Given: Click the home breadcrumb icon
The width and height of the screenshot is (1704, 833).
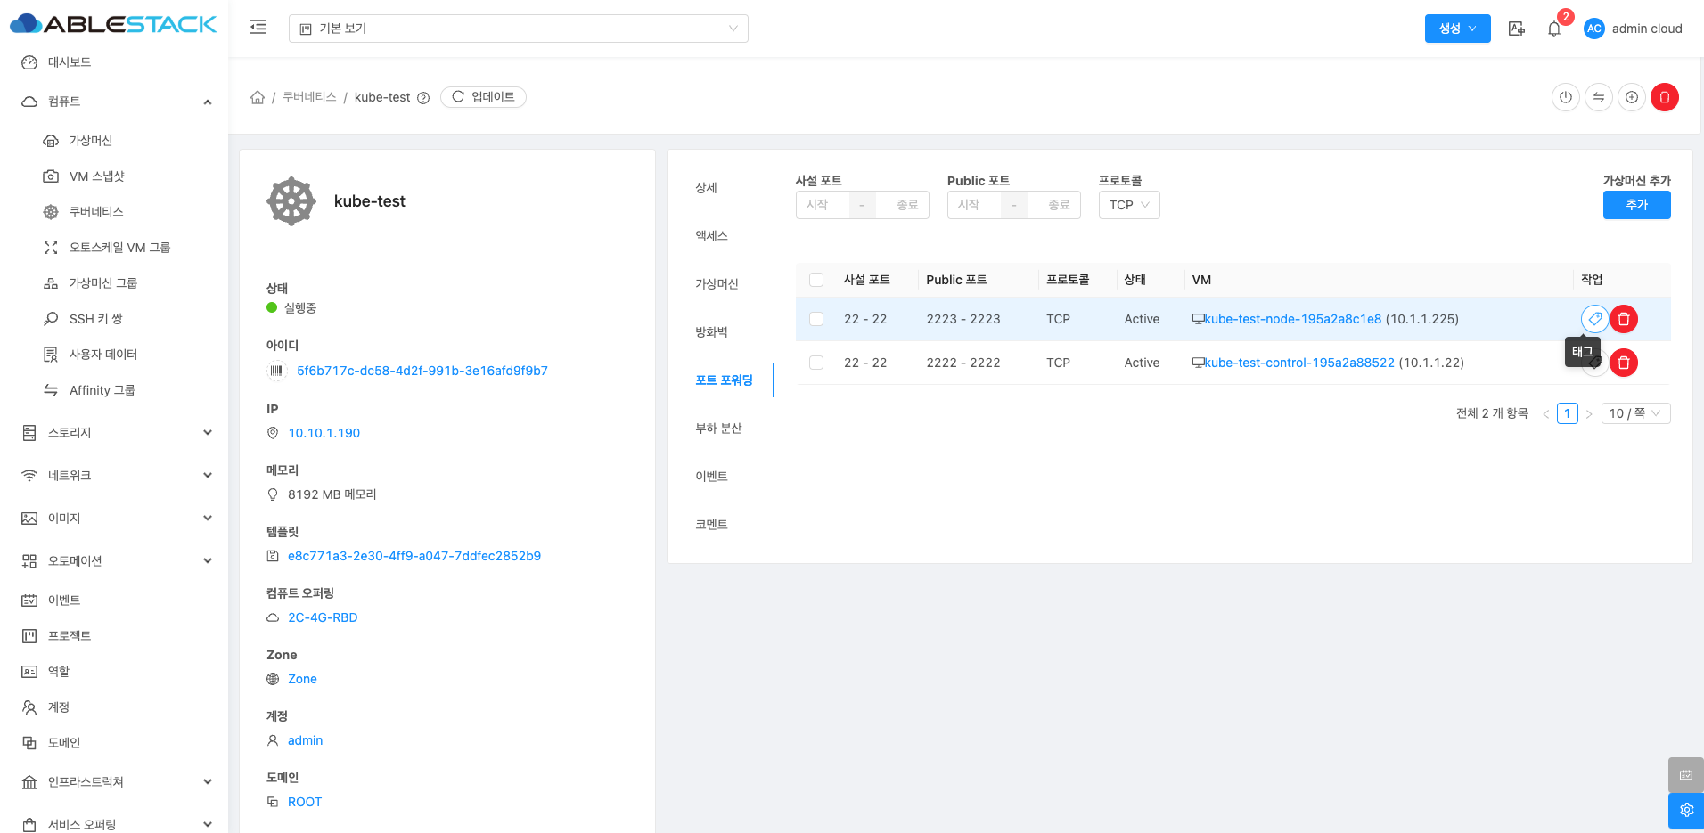Looking at the screenshot, I should click(258, 97).
